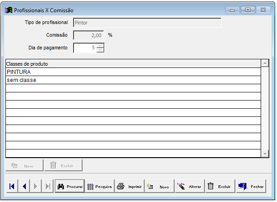Click the disabled Excluir button under the list
Viewport: 277px width, 202px height.
coord(63,165)
